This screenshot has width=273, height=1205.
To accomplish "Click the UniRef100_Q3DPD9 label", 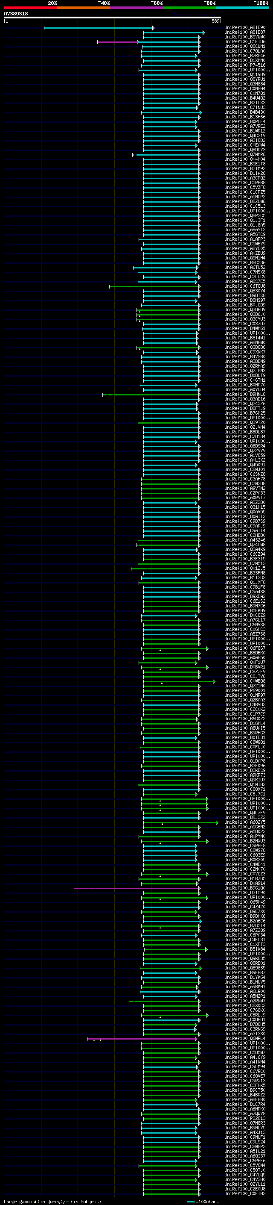I will (x=245, y=309).
